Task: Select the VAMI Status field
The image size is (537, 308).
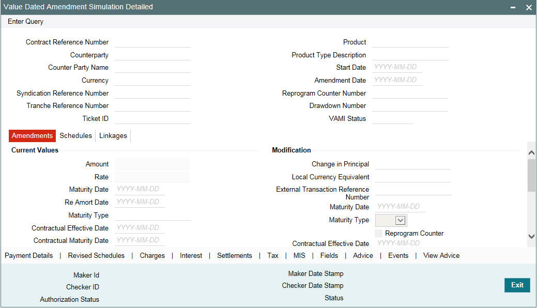Action: click(x=393, y=118)
